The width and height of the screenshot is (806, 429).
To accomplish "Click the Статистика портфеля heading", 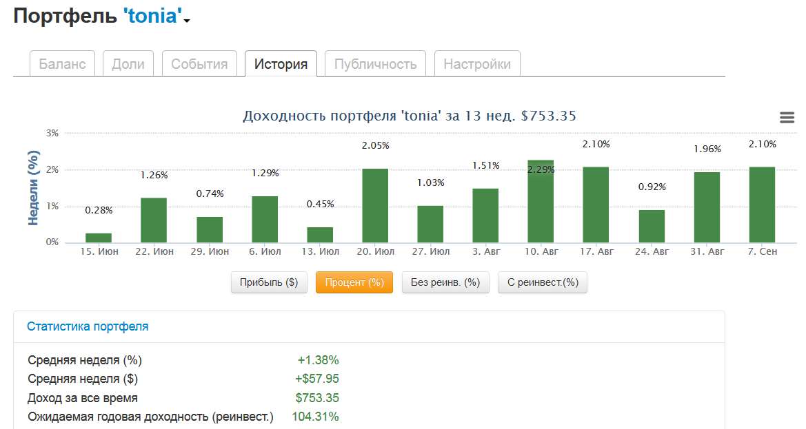I will pyautogui.click(x=88, y=326).
